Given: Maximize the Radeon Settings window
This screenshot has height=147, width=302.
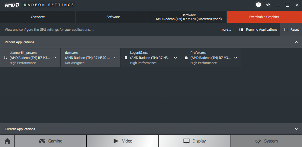Looking at the screenshot, I should tap(288, 5).
